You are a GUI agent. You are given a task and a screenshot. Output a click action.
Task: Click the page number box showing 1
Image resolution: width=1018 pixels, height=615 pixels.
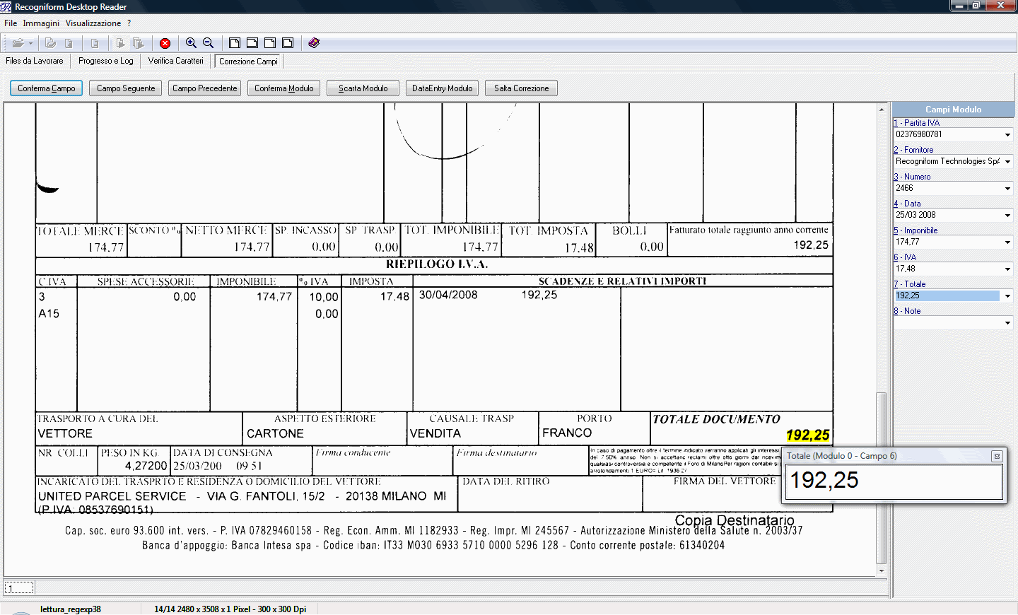[x=19, y=587]
